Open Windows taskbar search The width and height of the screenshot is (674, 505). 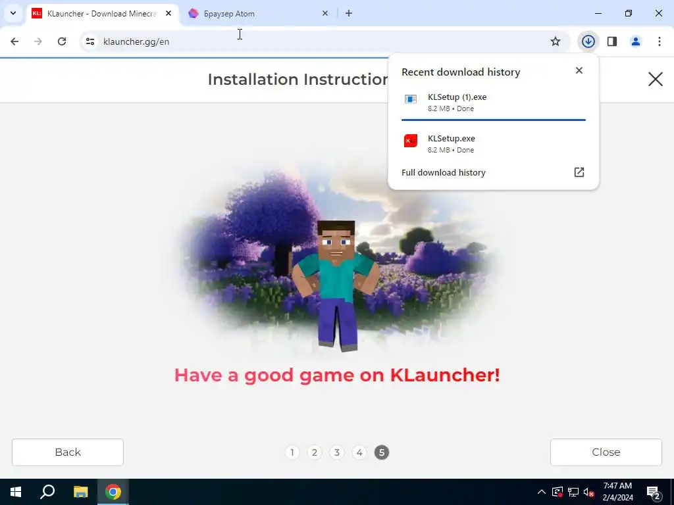[x=47, y=492]
